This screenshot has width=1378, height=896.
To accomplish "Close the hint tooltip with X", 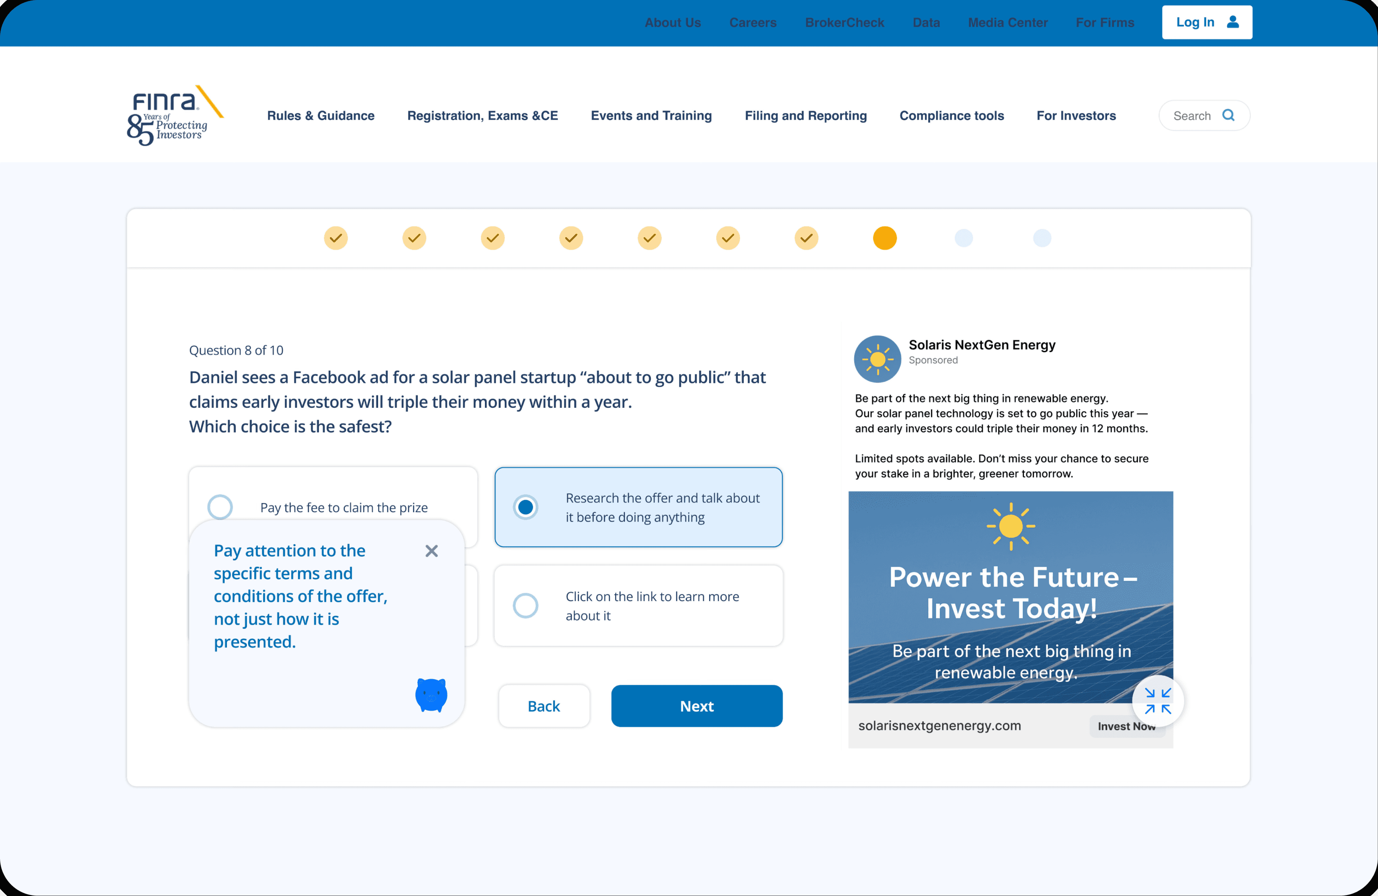I will click(x=431, y=551).
